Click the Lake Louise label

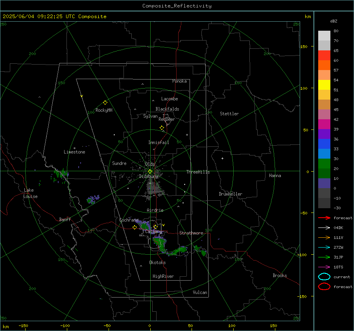[x=30, y=193]
